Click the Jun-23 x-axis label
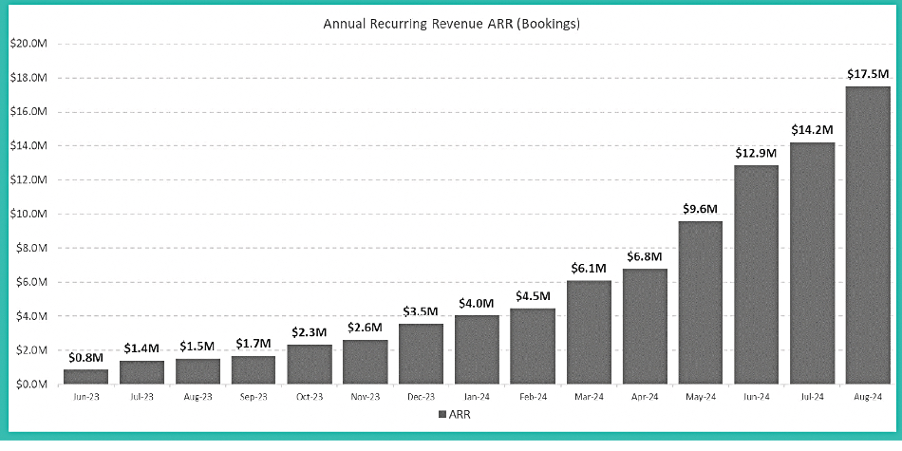Image resolution: width=902 pixels, height=451 pixels. coord(85,396)
